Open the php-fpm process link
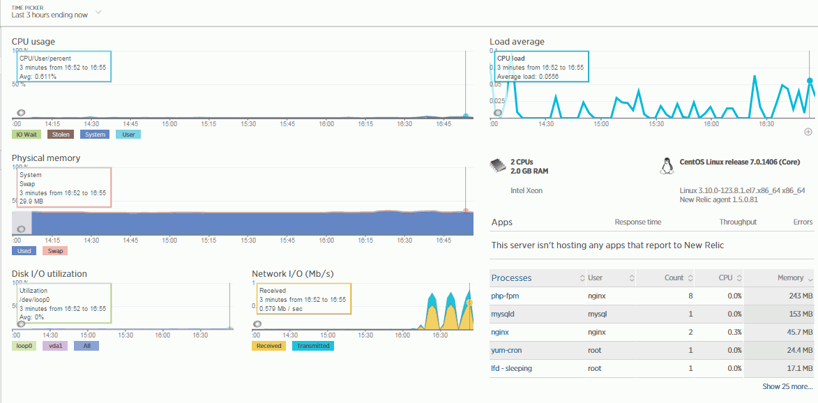The height and width of the screenshot is (403, 818). pyautogui.click(x=505, y=296)
